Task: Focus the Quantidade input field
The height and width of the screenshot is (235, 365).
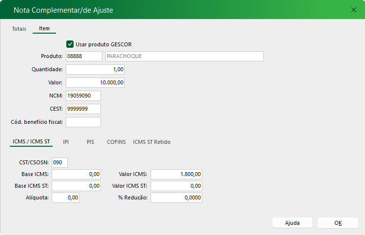Action: click(95, 70)
